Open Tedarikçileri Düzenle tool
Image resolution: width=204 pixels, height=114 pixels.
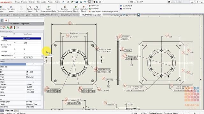84,9
